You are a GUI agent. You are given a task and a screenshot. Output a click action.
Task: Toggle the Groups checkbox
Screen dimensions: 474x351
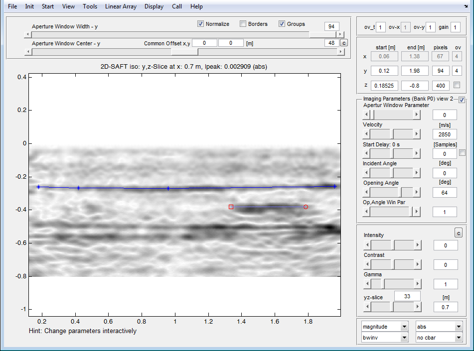282,23
